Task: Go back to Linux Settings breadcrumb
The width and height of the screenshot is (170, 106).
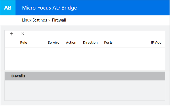Action: click(x=35, y=20)
